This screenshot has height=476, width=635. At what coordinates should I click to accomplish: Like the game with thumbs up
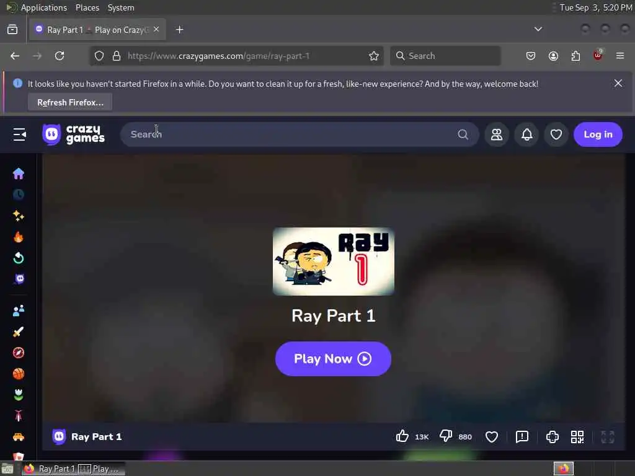tap(402, 436)
